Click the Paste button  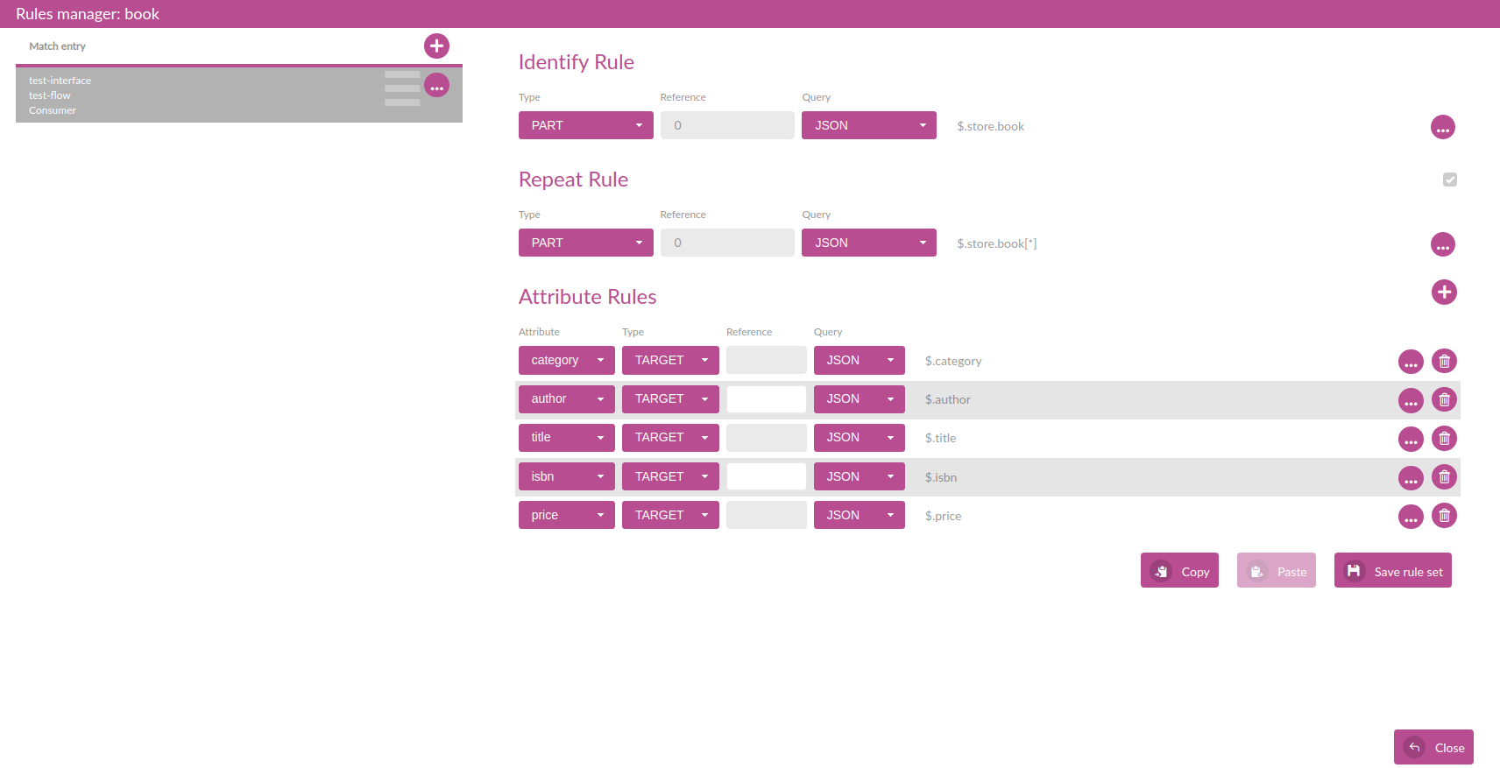[x=1277, y=570]
